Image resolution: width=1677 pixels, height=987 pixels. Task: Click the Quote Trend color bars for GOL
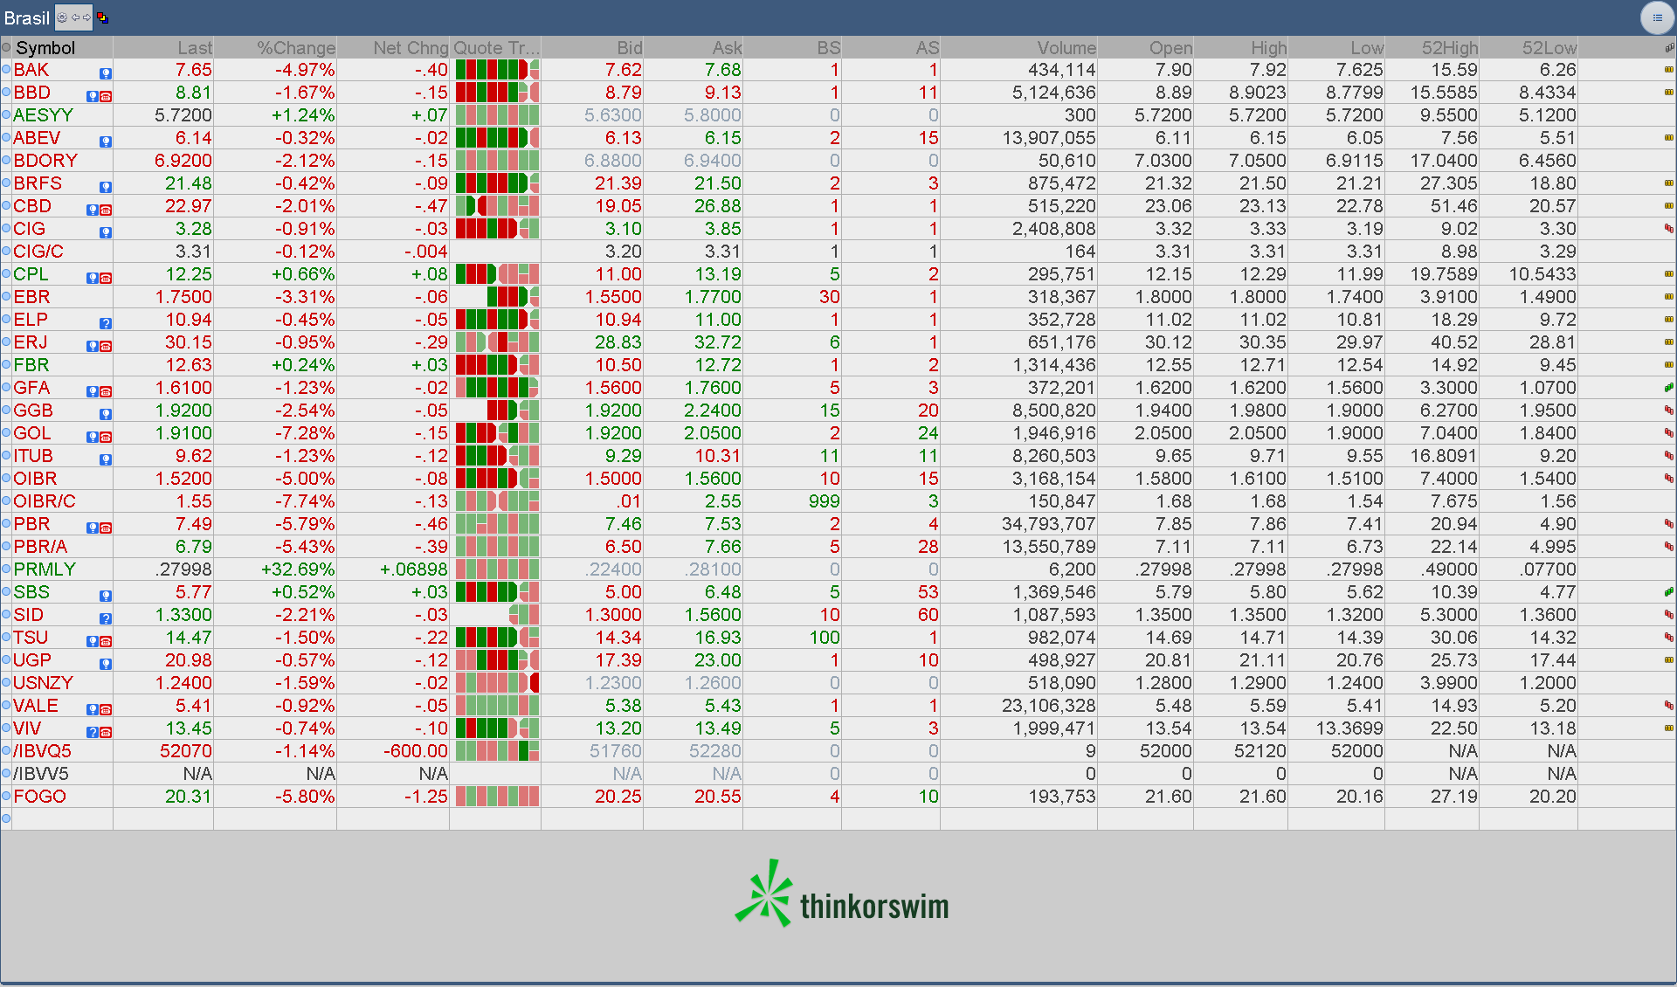tap(497, 433)
